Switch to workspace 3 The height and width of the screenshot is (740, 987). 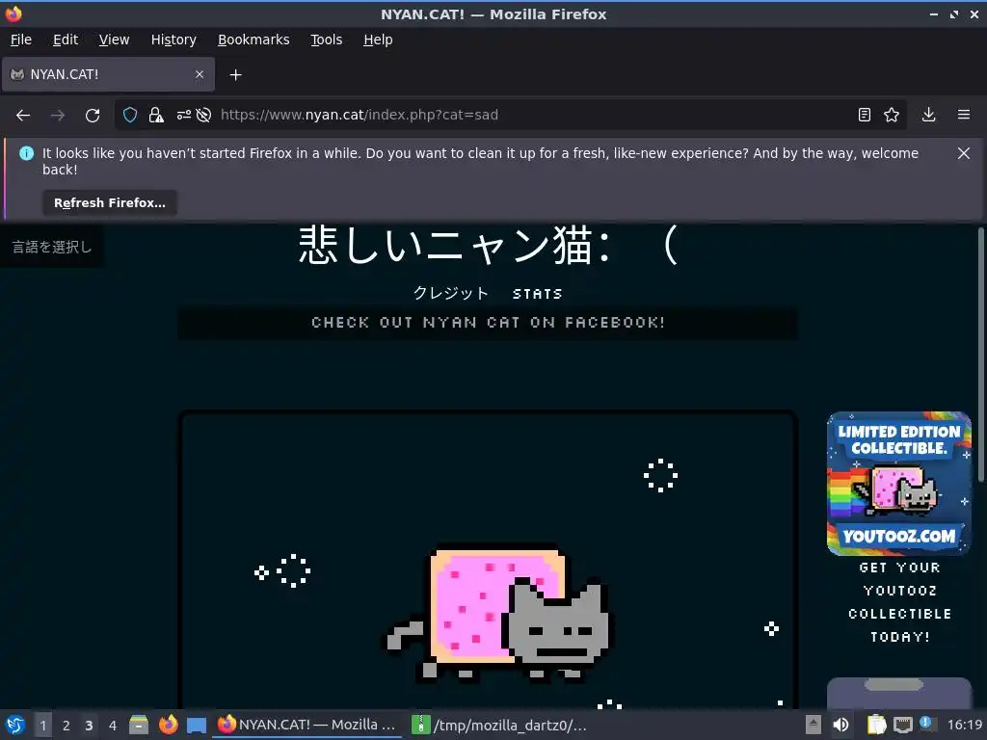click(x=89, y=725)
